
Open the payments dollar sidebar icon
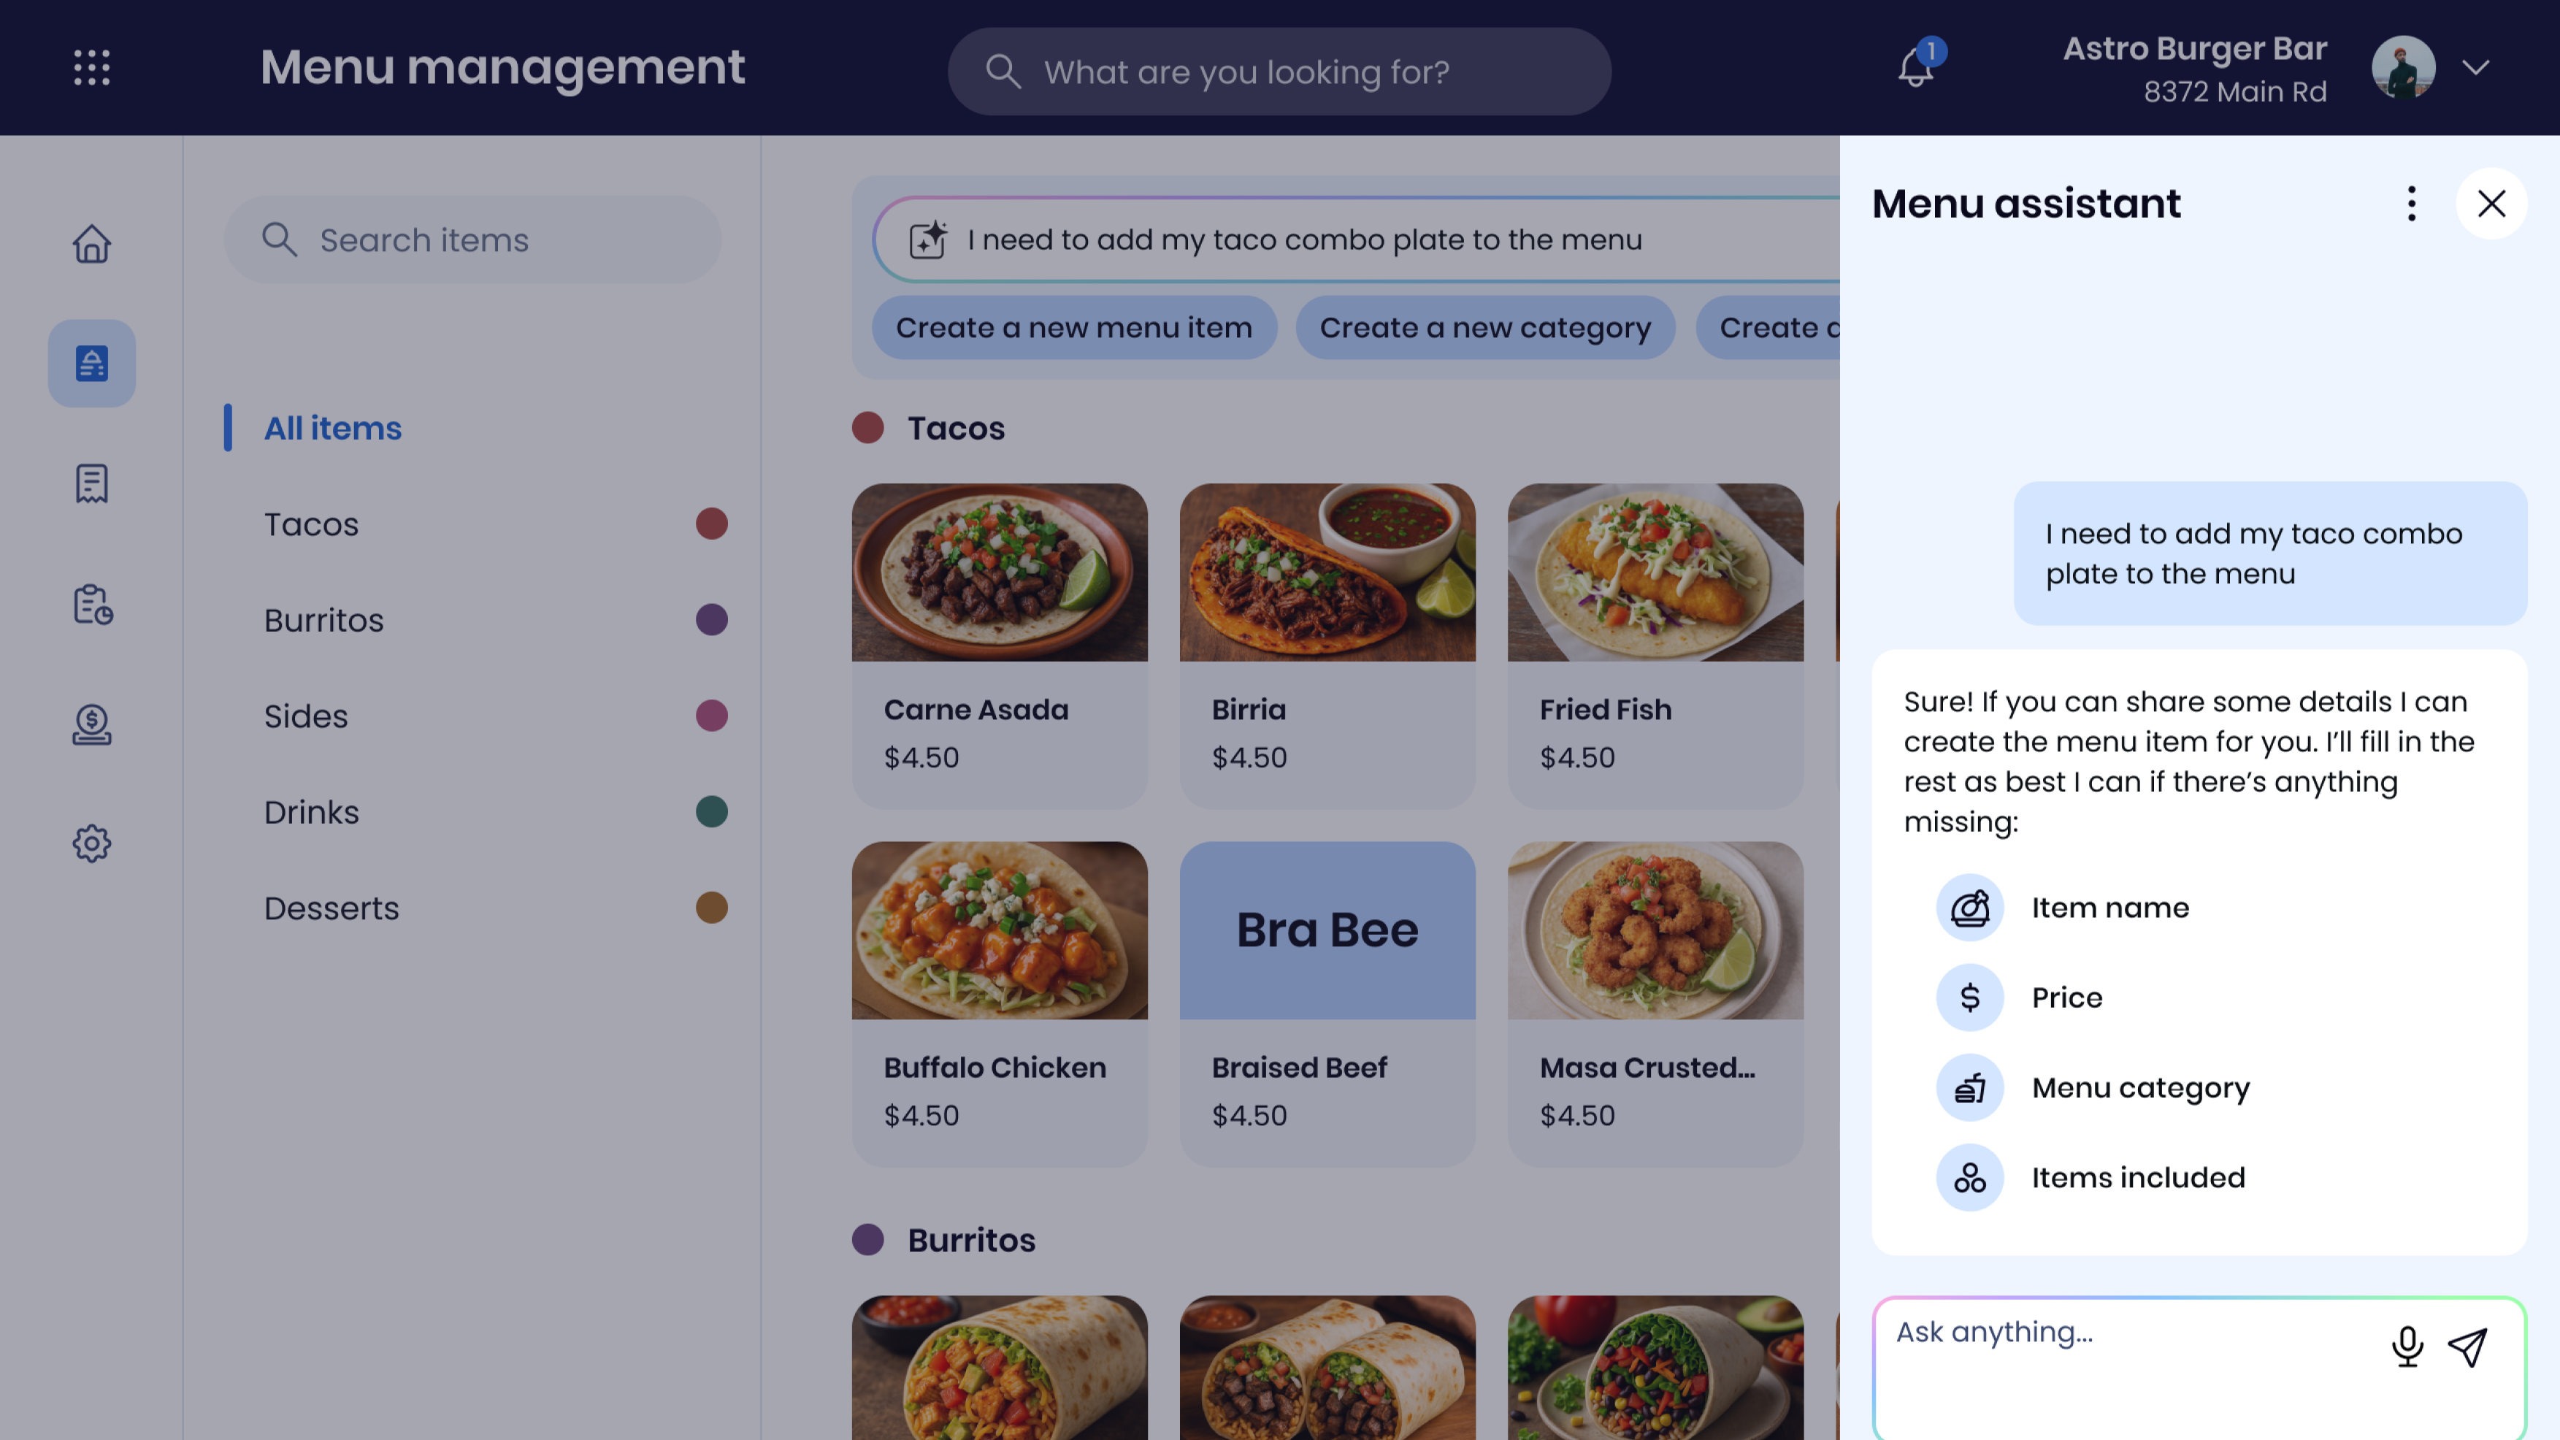click(91, 724)
